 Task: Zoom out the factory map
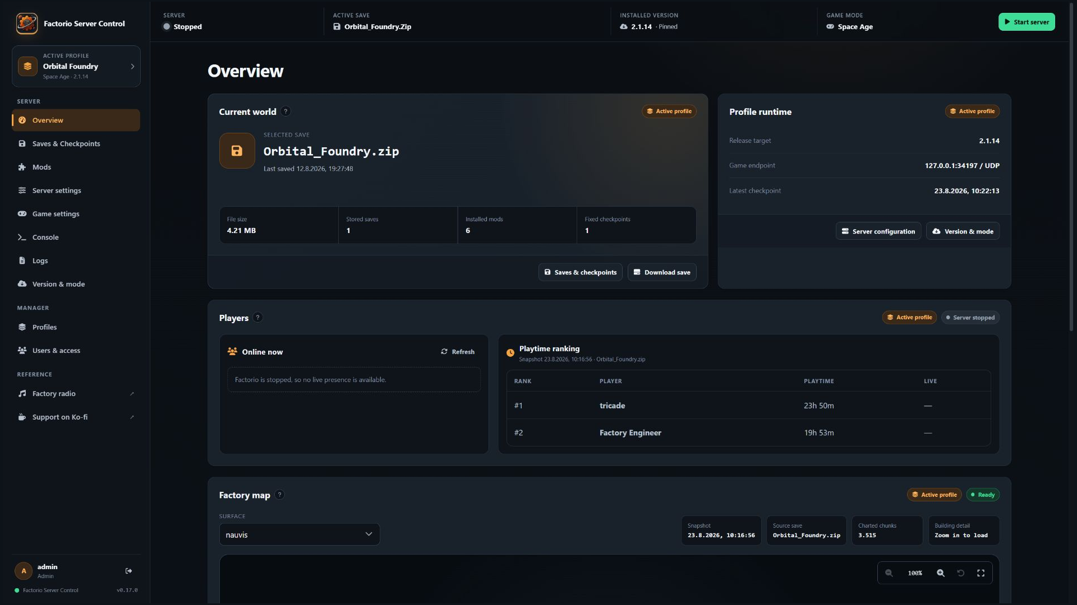point(889,573)
